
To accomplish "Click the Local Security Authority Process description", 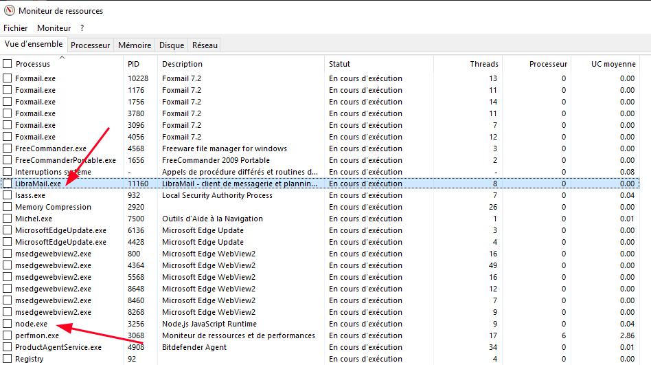I will point(217,195).
